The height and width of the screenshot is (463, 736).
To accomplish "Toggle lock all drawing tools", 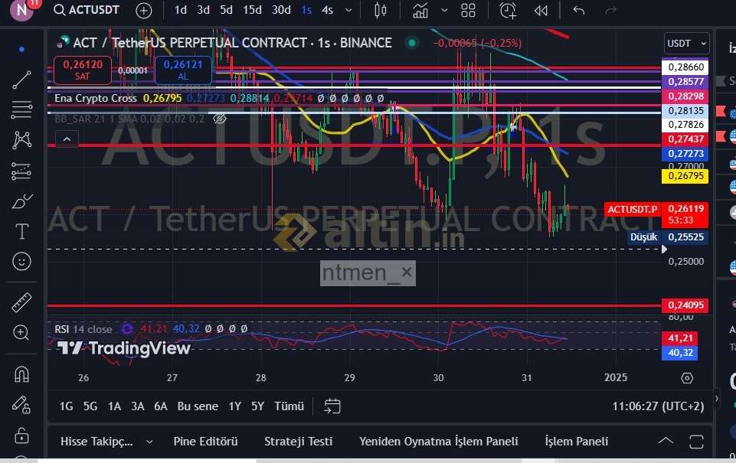I will click(x=21, y=435).
